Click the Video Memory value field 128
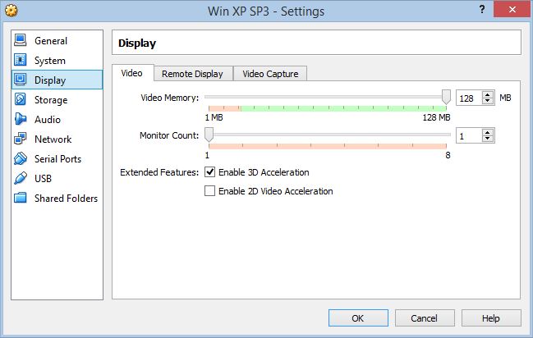Viewport: 533px width, 338px height. point(470,98)
